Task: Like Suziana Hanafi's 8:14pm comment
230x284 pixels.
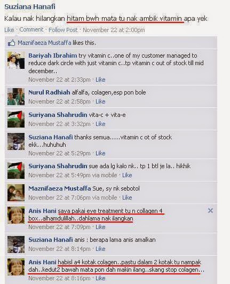Action: click(100, 249)
